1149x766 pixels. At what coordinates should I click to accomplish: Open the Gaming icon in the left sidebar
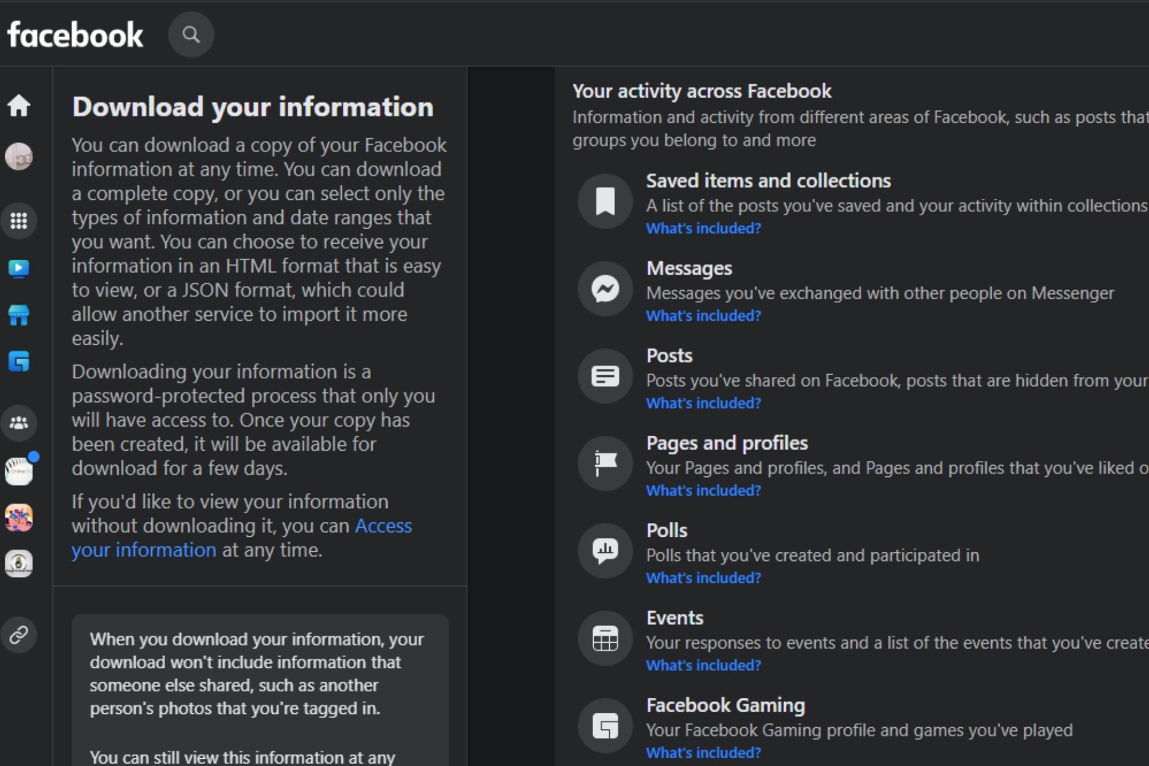tap(19, 361)
